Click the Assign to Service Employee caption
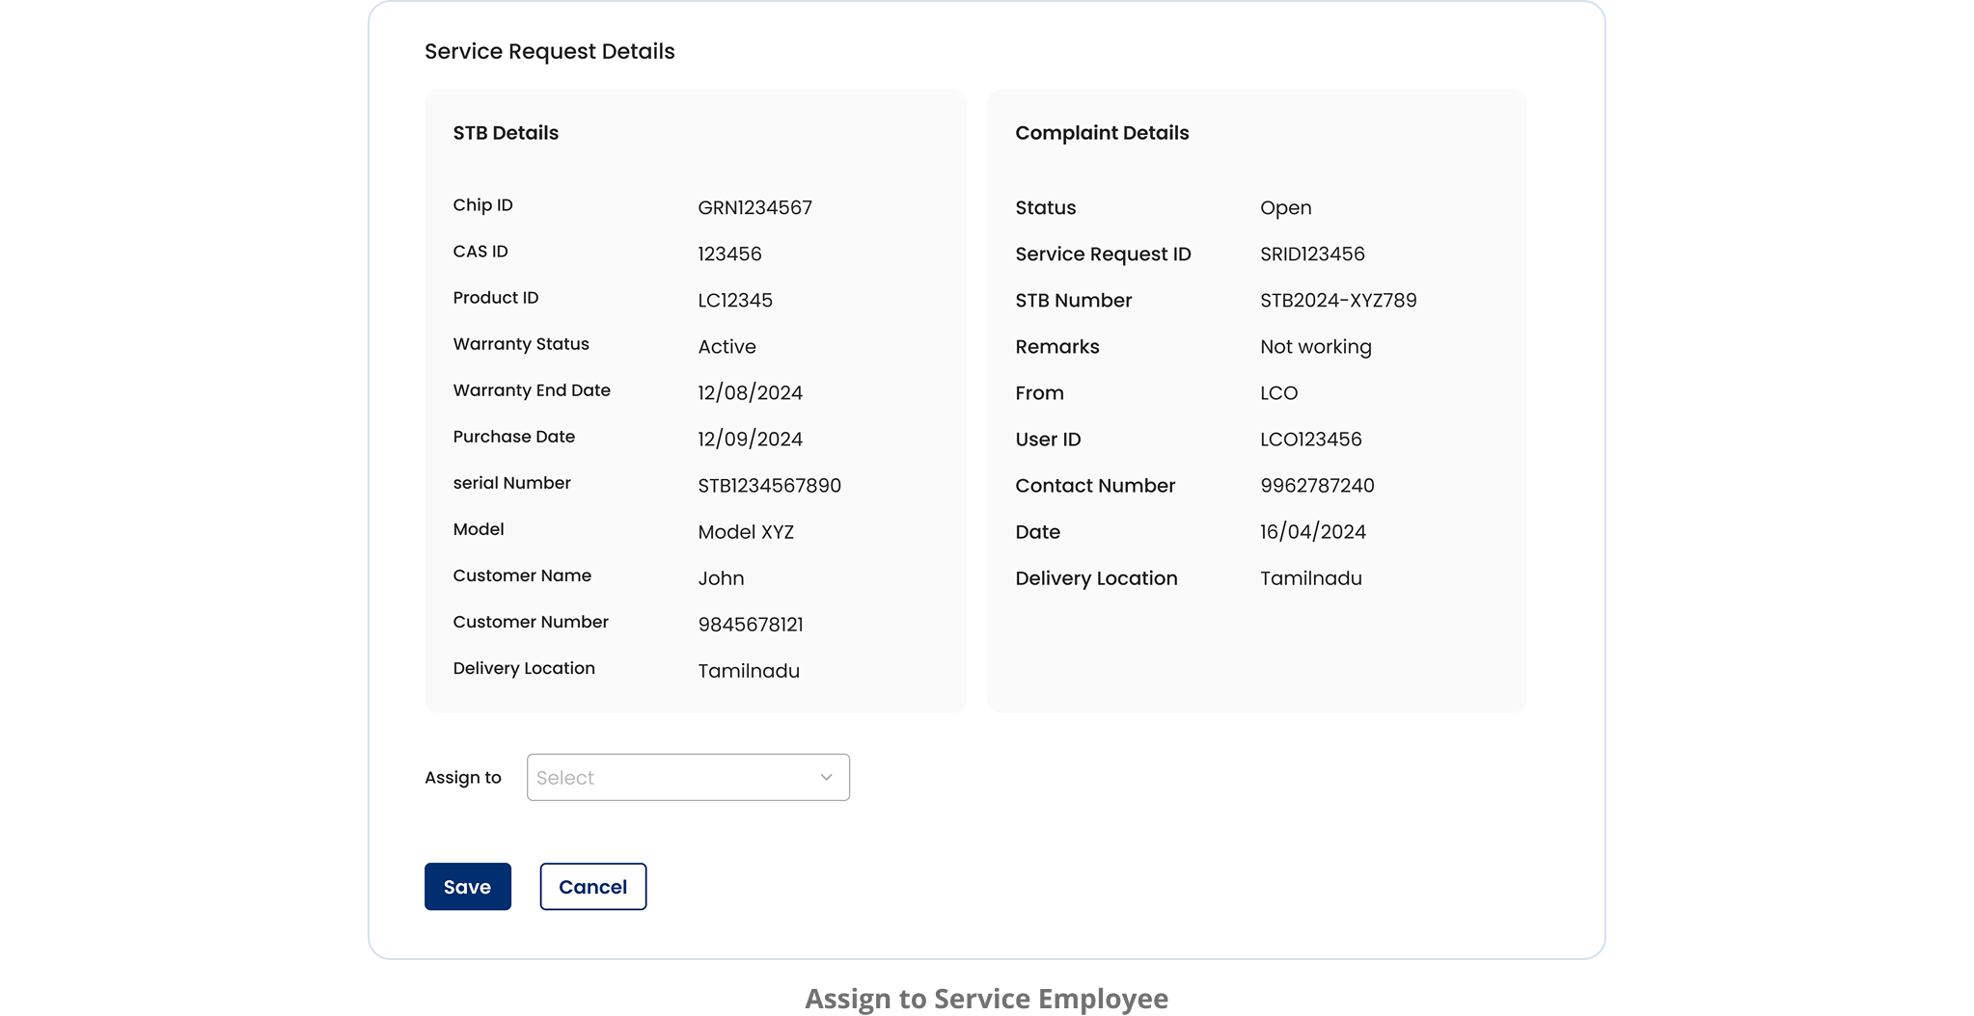The width and height of the screenshot is (1974, 1016). (987, 998)
